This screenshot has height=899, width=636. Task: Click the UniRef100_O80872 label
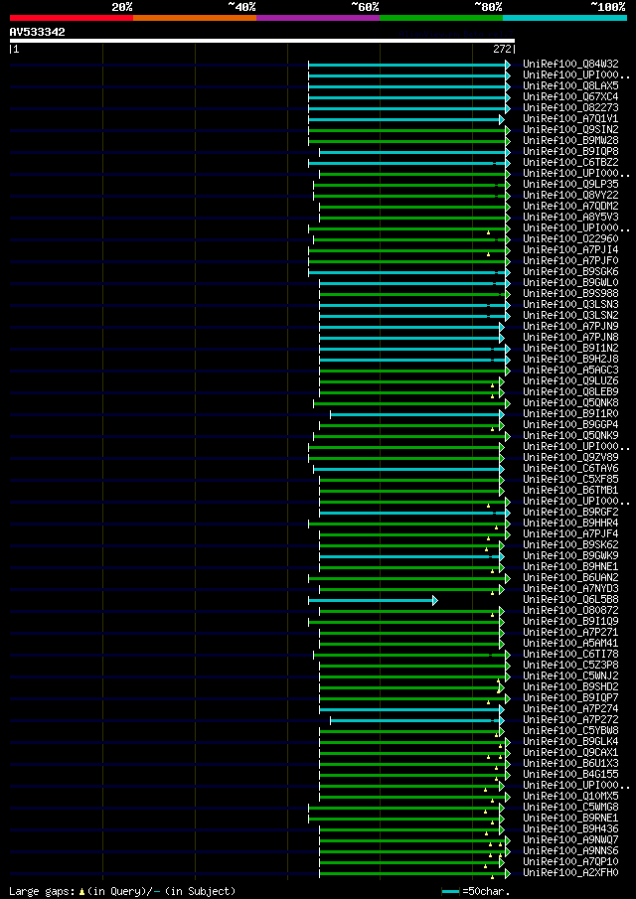pyautogui.click(x=570, y=611)
